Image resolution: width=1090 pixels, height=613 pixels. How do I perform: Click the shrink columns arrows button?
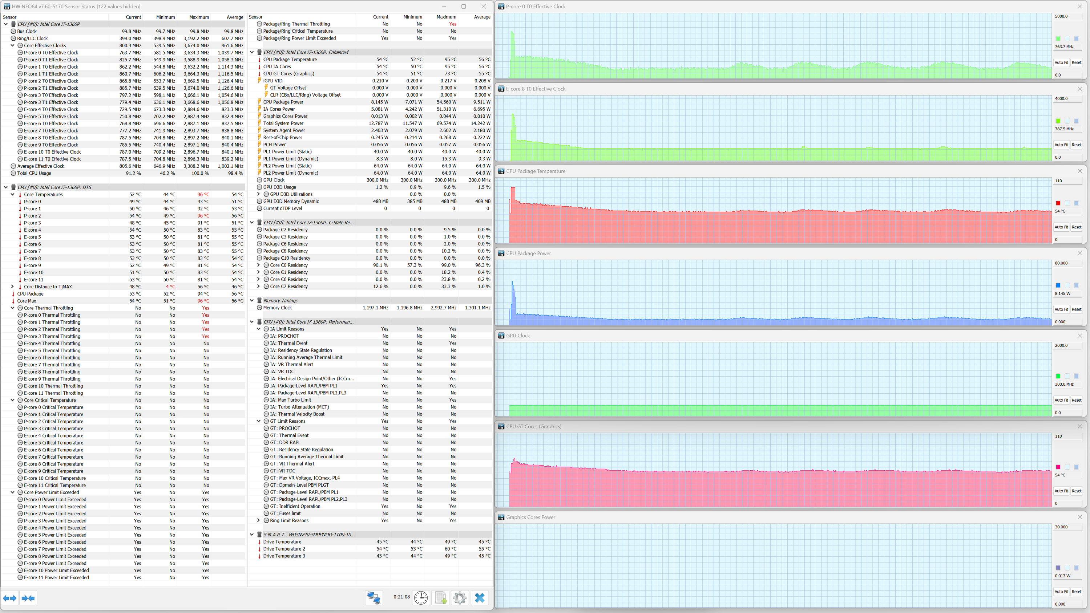point(28,598)
